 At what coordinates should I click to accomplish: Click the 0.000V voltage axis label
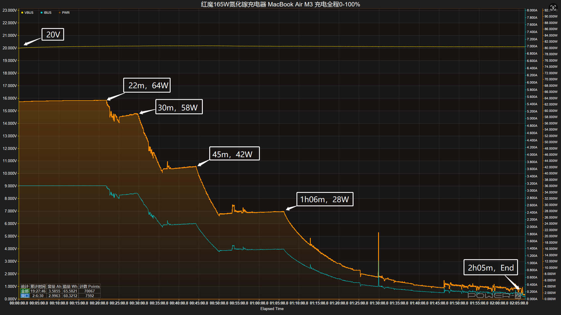tap(11, 299)
